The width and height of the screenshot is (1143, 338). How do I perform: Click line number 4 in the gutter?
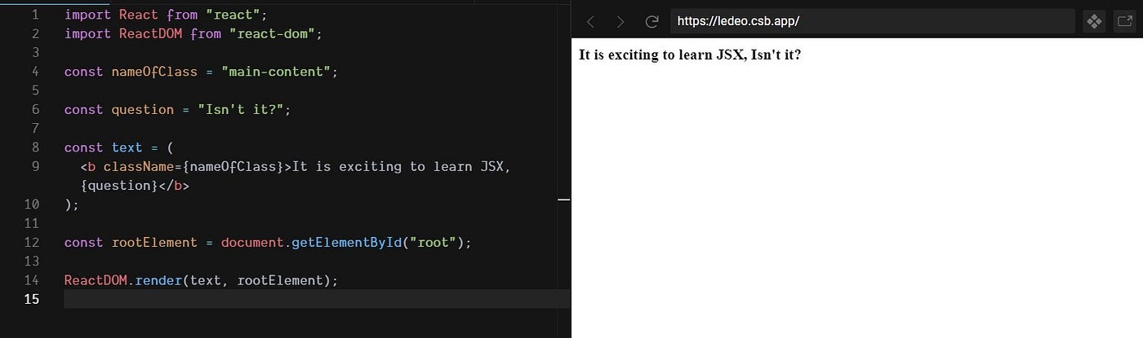(35, 72)
